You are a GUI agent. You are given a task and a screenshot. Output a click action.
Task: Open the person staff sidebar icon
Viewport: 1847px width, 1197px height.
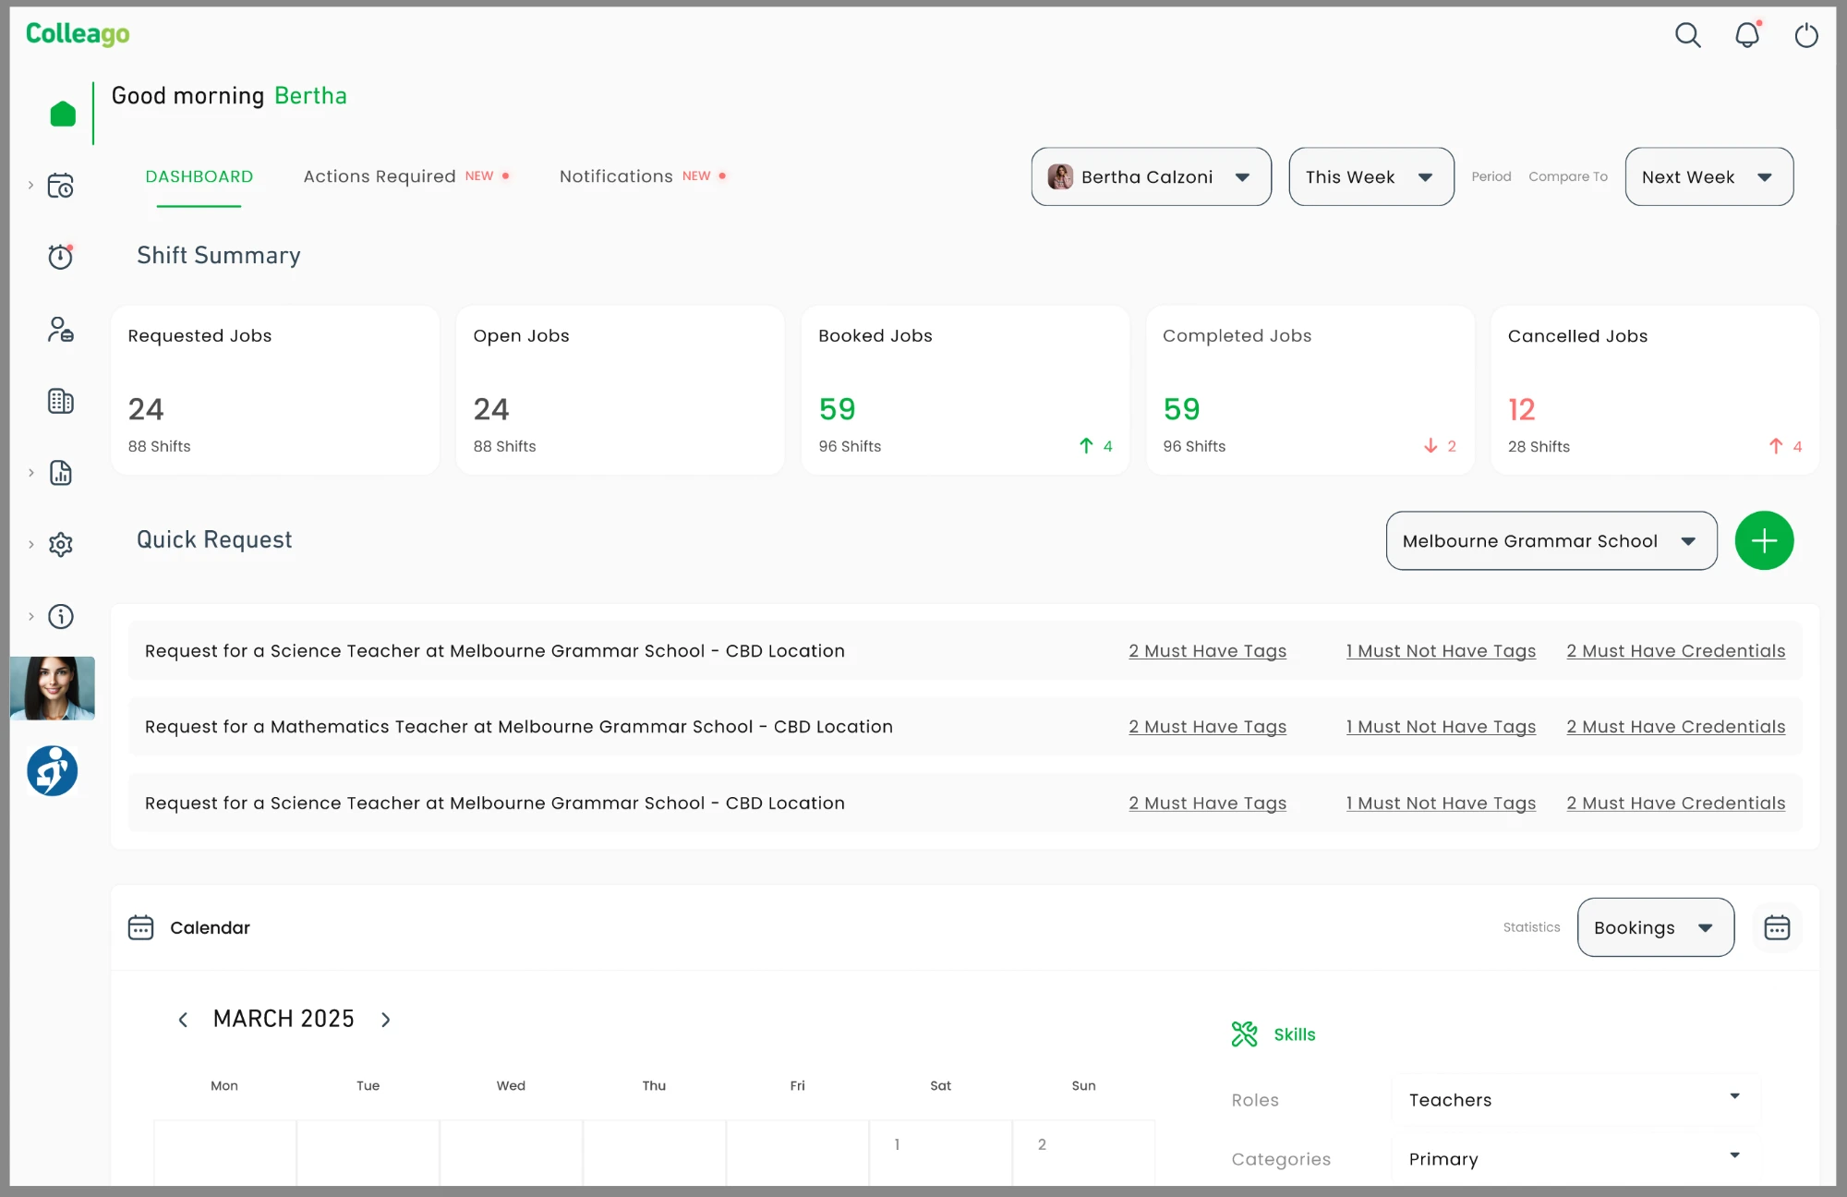(61, 329)
